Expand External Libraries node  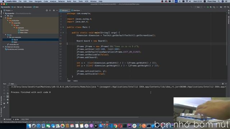[3, 47]
